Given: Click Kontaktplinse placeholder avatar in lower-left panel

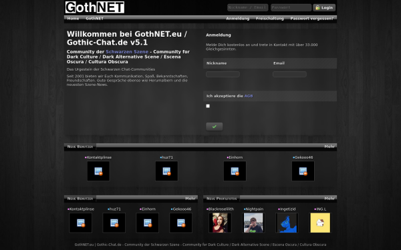Looking at the screenshot, I should (x=81, y=223).
